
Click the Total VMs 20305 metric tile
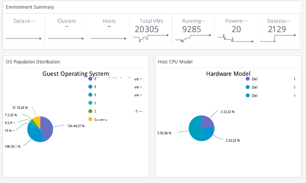[x=151, y=30]
